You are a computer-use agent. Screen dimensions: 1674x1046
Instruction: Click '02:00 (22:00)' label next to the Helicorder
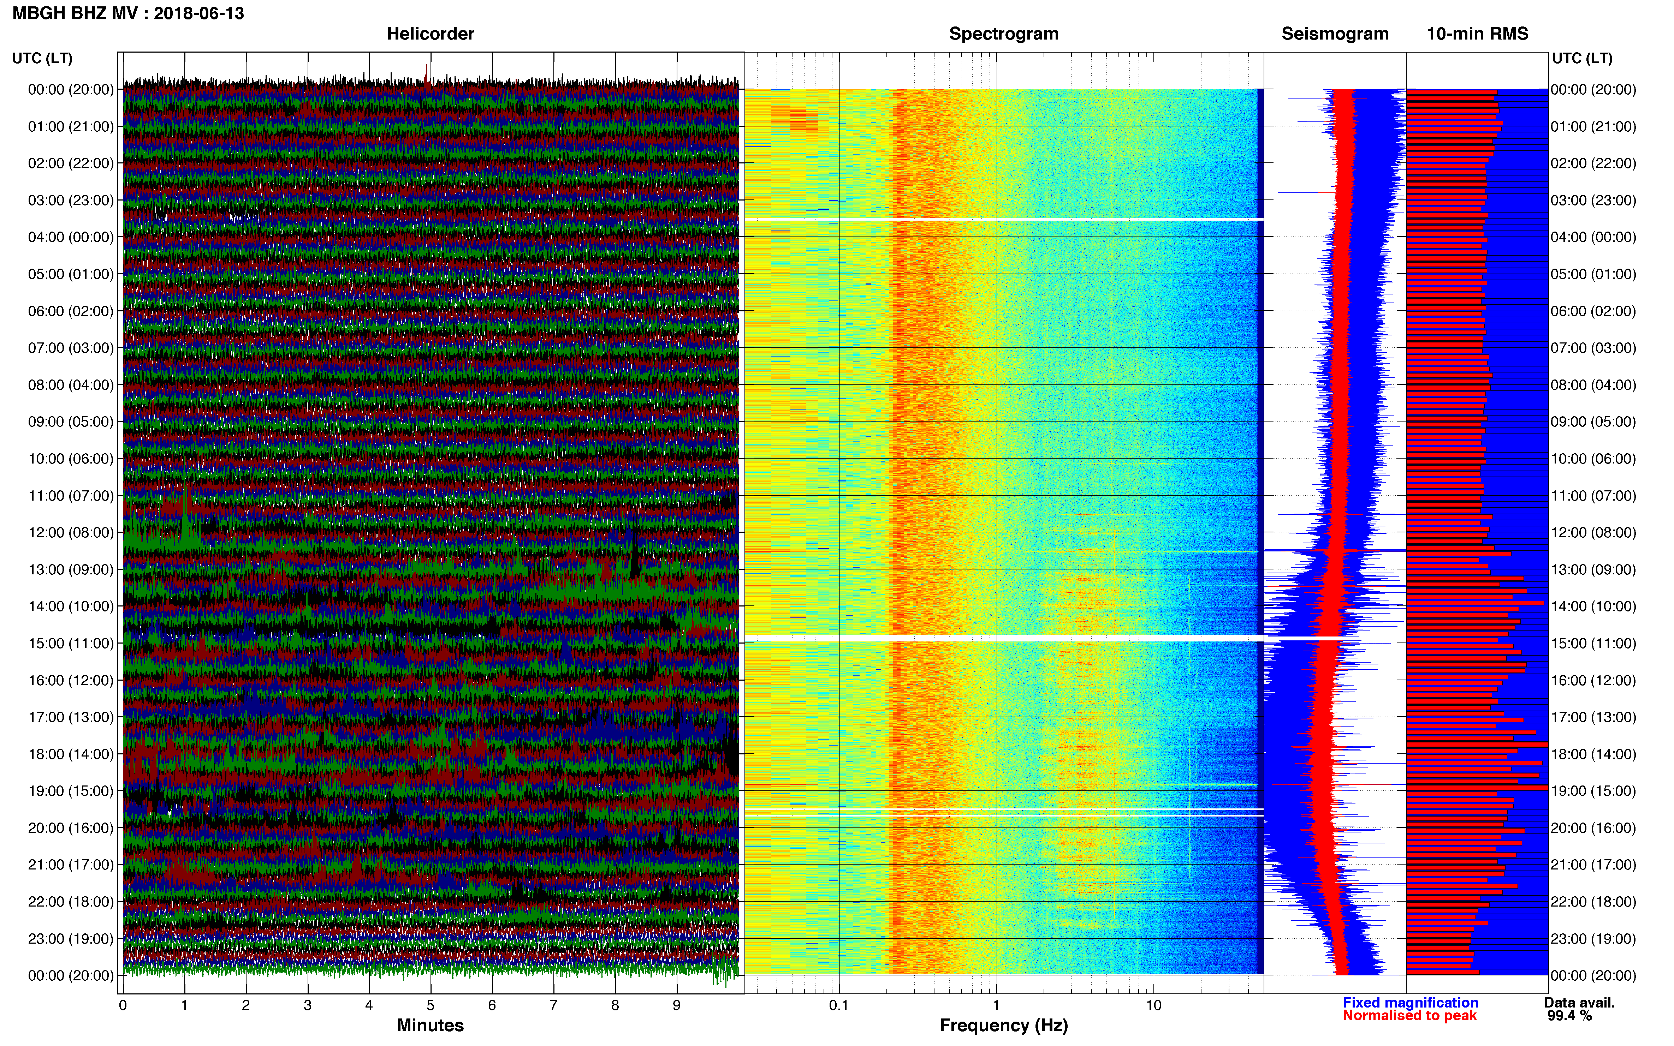(x=71, y=163)
